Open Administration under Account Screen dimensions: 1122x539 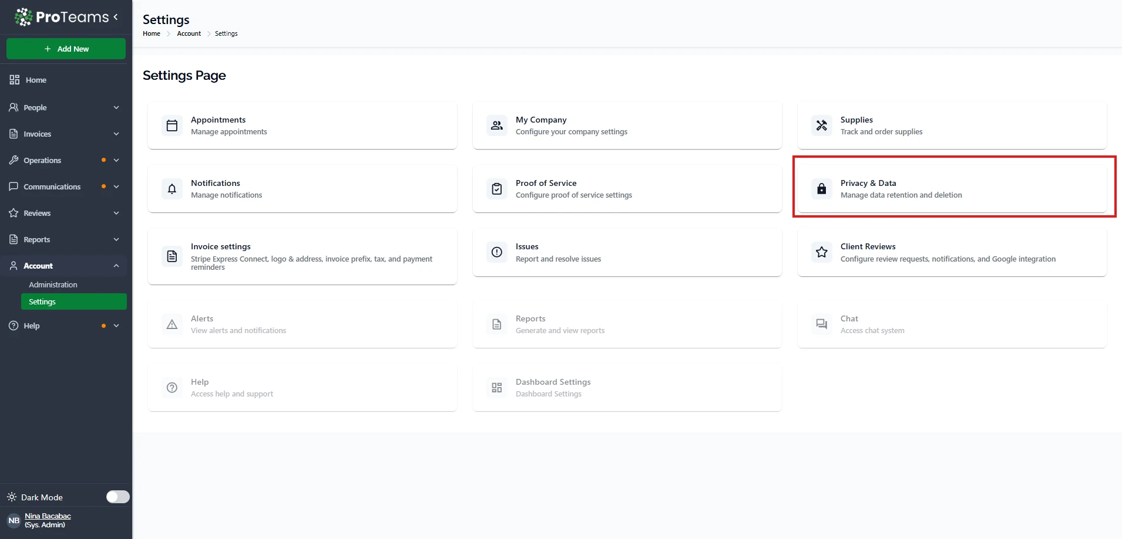point(53,284)
